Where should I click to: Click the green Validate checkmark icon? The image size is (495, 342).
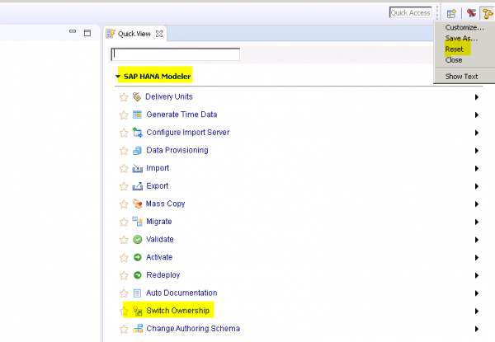pos(137,240)
